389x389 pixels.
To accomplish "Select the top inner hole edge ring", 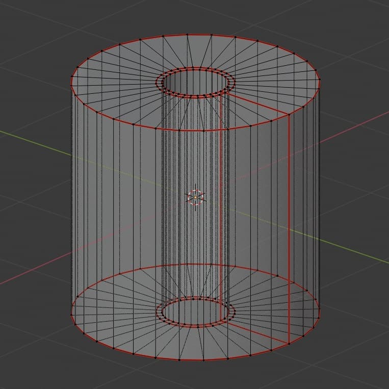I will coord(195,82).
